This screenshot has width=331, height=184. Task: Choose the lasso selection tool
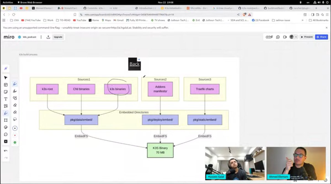click(15, 120)
